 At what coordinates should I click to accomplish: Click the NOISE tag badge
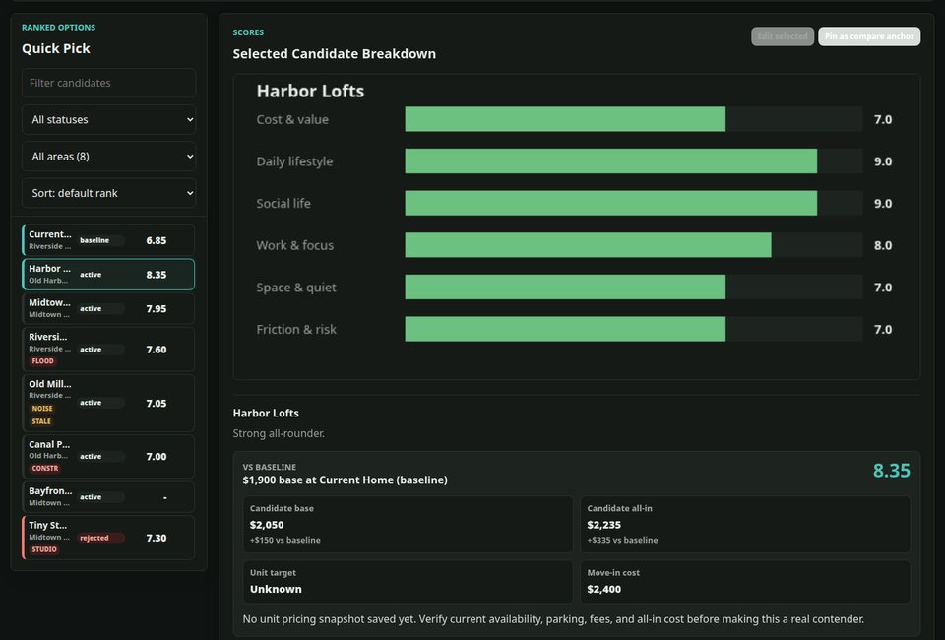(42, 408)
